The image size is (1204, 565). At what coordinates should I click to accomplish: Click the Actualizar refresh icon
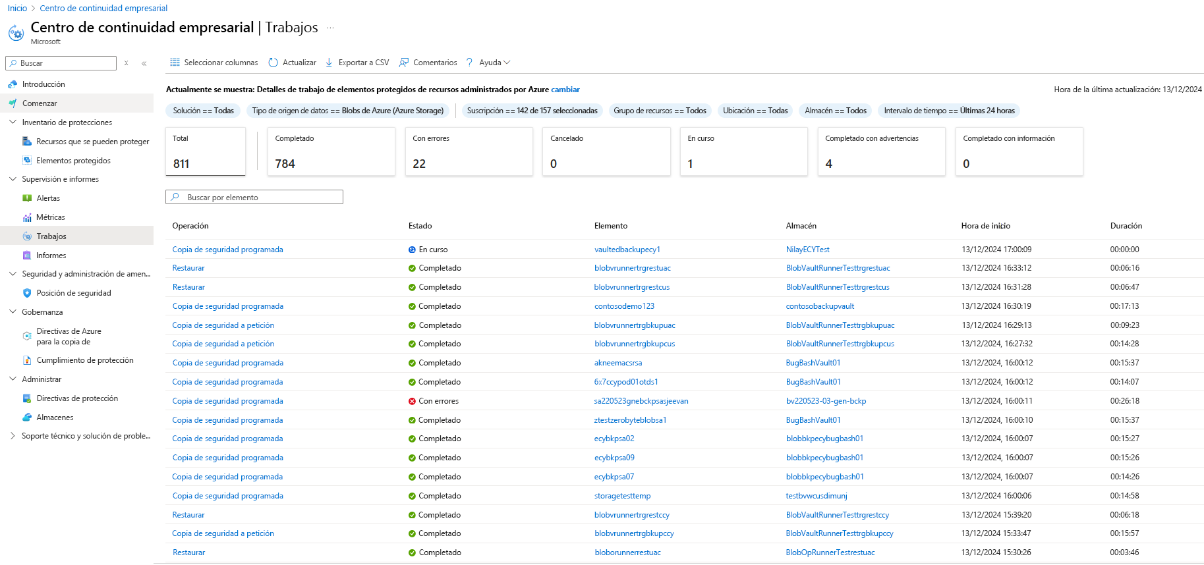tap(273, 63)
